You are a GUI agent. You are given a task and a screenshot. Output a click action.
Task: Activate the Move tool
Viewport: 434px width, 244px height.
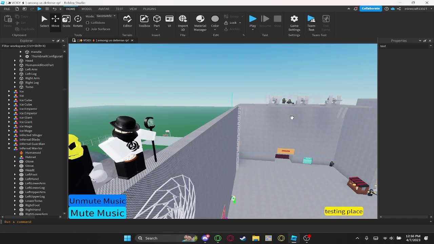pos(55,21)
